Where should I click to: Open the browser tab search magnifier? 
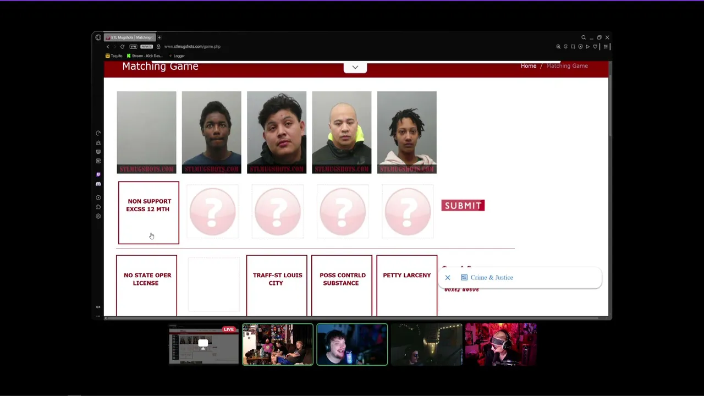click(584, 37)
